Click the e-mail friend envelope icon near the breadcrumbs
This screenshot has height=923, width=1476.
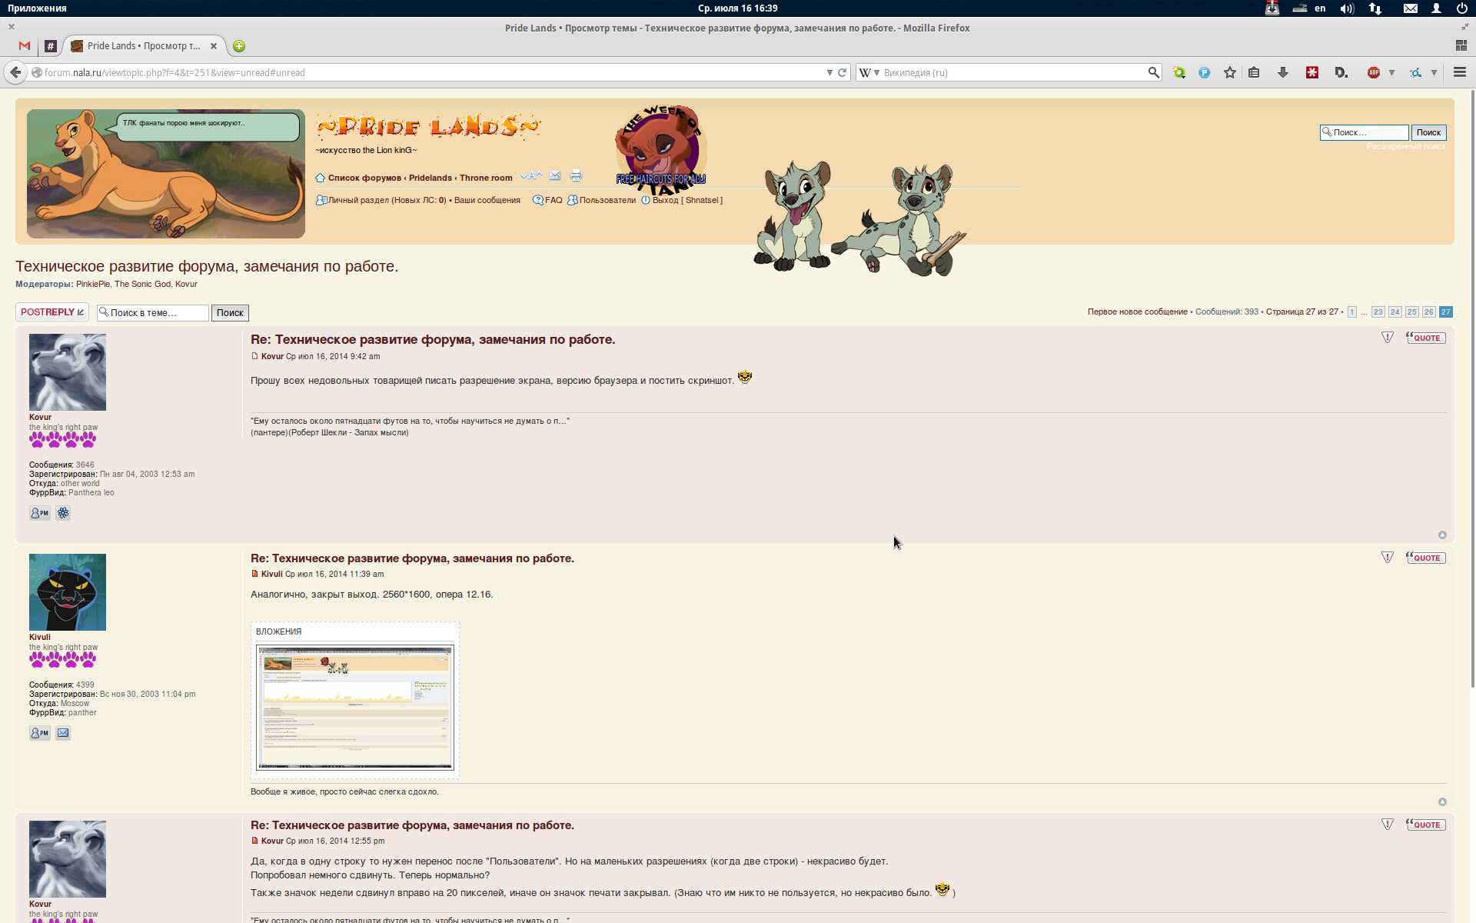point(555,176)
